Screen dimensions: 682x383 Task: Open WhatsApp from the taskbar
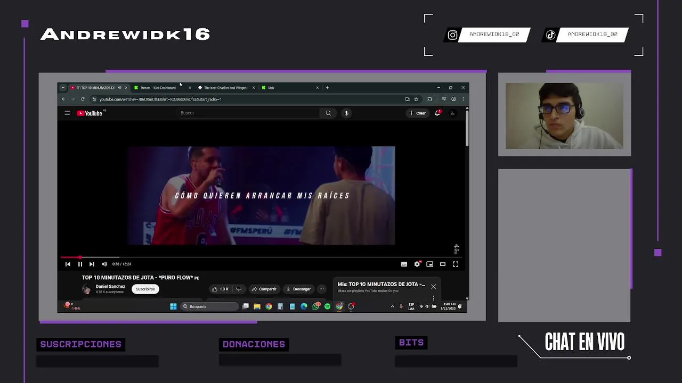click(316, 306)
